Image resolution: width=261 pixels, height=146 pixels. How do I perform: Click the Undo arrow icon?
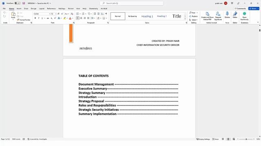pos(4,13)
